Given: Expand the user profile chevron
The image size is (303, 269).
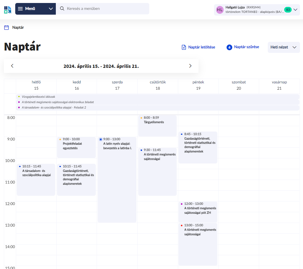Looking at the screenshot, I should click(296, 10).
